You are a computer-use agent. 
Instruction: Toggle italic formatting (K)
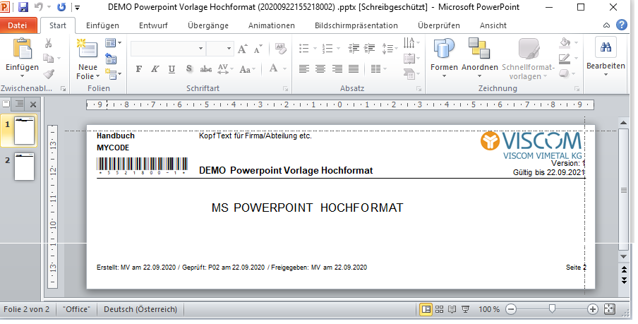pyautogui.click(x=155, y=68)
